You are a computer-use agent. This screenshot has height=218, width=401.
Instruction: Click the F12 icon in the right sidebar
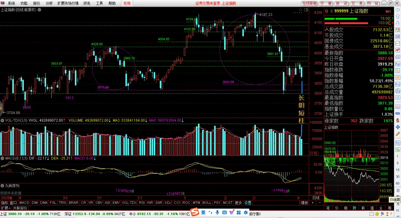(398, 84)
